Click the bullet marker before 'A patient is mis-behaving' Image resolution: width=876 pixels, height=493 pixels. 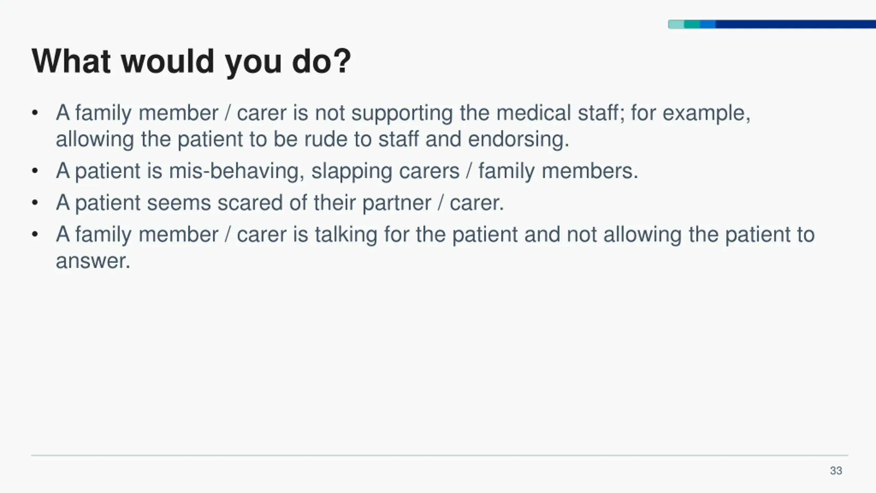coord(35,170)
